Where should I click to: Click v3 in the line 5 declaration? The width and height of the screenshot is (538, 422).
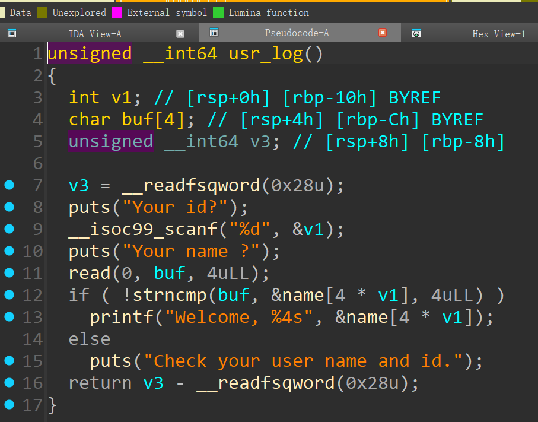coord(260,142)
